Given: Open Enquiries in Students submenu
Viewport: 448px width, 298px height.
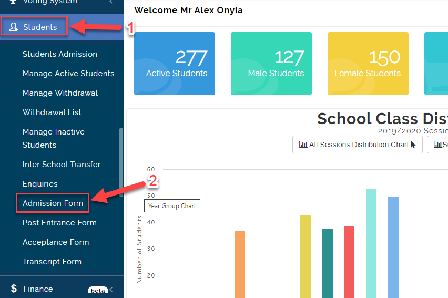Looking at the screenshot, I should coord(40,184).
